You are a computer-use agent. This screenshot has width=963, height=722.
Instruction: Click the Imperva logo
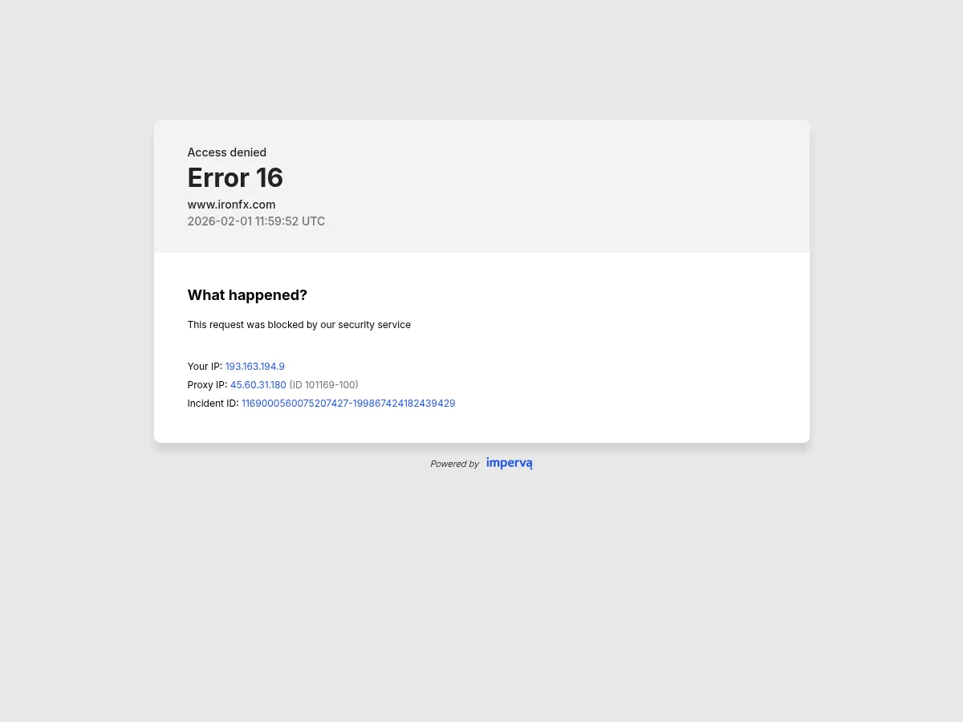tap(509, 463)
